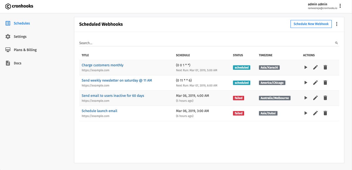Click the failed badge on Schedule launch email
This screenshot has width=352, height=170.
[238, 113]
